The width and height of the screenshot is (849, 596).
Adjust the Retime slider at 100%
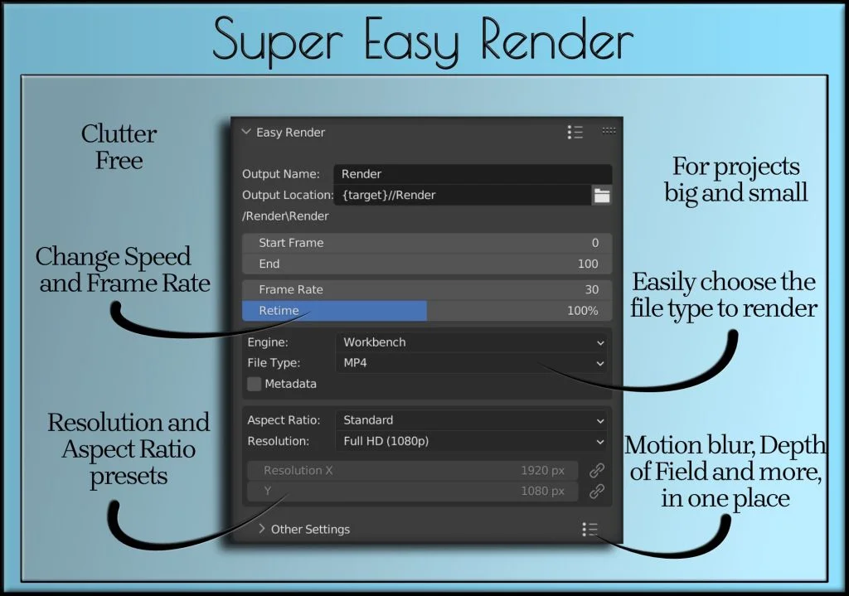(426, 310)
